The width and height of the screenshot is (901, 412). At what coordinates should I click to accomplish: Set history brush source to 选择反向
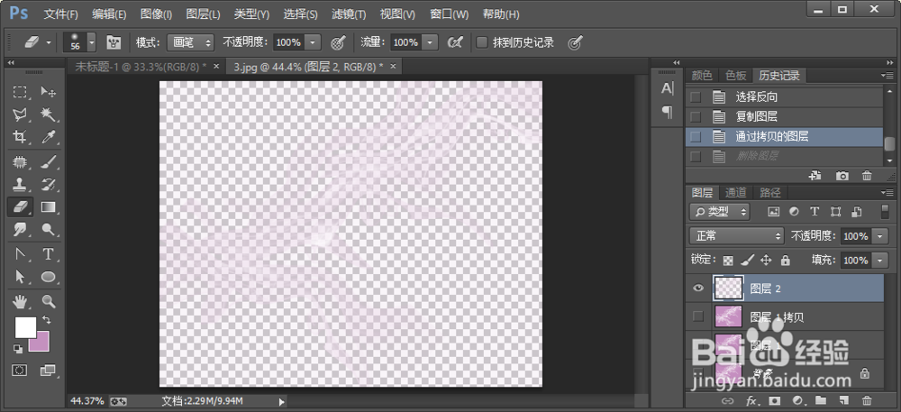(696, 97)
